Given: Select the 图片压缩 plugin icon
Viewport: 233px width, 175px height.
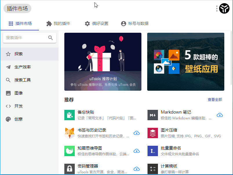Looking at the screenshot, I should [x=153, y=133].
